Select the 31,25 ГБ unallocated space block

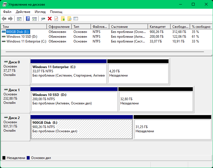pos(172,127)
